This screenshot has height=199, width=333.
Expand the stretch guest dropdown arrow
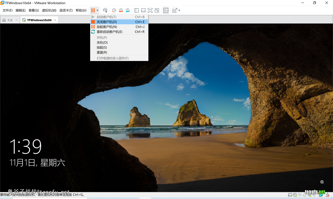[x=179, y=11]
